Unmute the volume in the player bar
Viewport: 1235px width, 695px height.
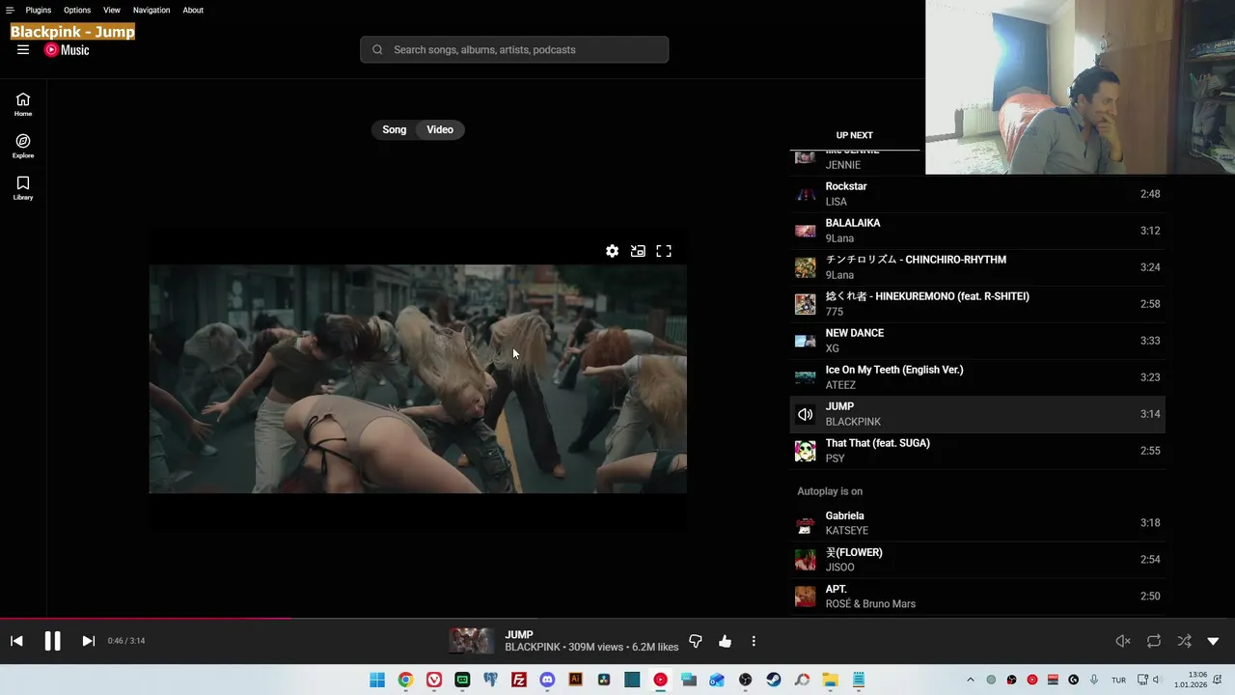(x=1123, y=641)
